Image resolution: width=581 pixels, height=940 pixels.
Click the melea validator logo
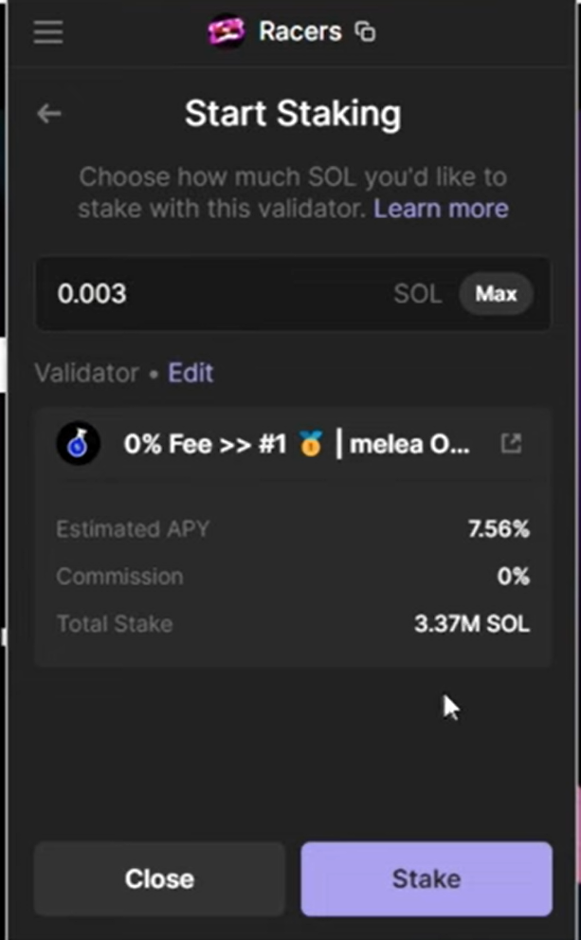[78, 443]
